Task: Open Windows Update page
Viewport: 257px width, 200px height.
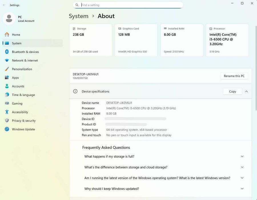Action: pos(33,129)
